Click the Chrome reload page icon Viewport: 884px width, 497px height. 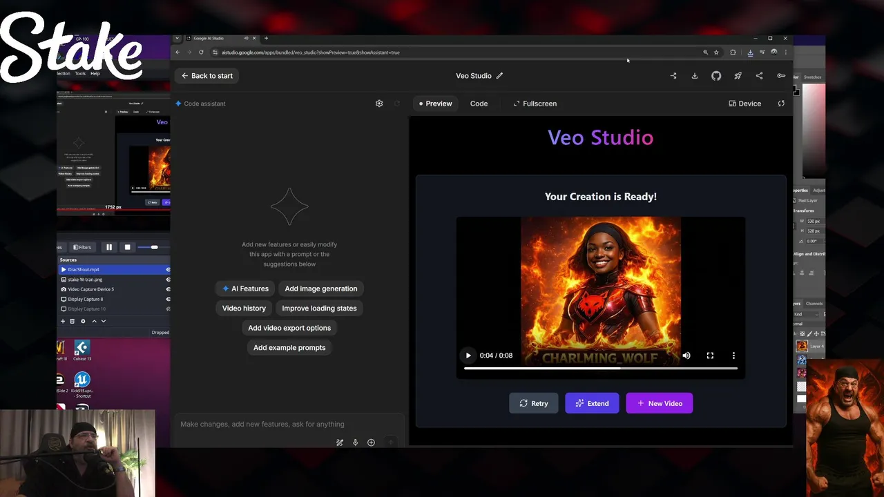coord(201,52)
